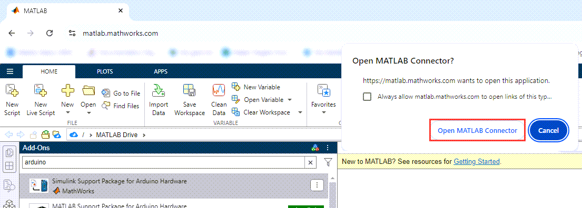The width and height of the screenshot is (582, 208).
Task: Click the arduino Add-Ons search field
Action: 163,162
